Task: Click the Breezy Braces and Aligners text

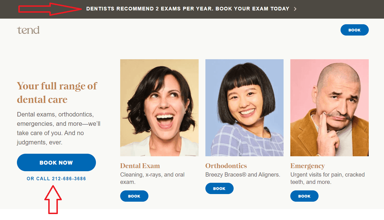Action: (x=243, y=175)
